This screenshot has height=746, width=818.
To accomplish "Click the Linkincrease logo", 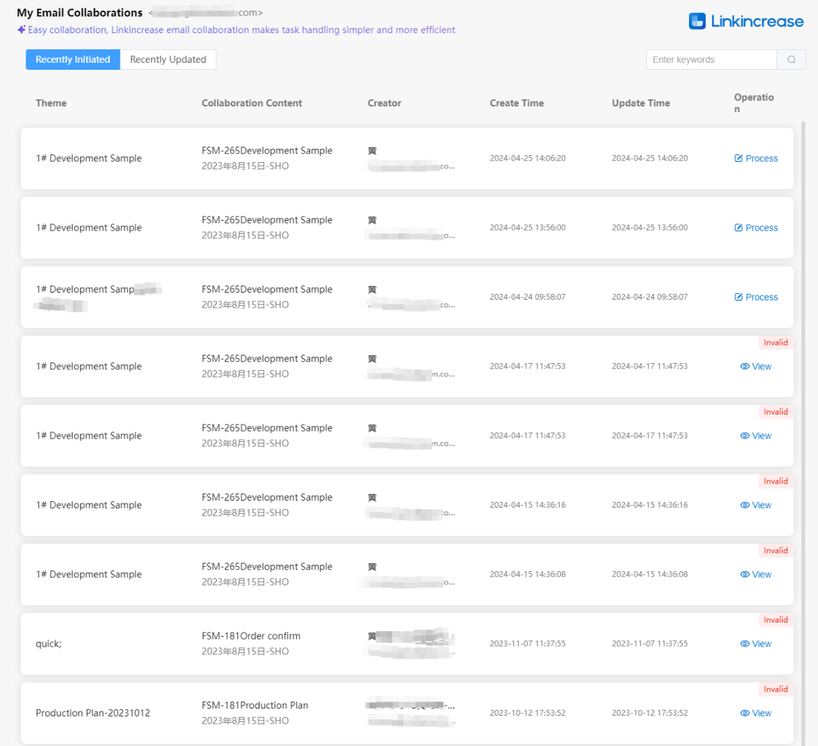I will pyautogui.click(x=746, y=21).
